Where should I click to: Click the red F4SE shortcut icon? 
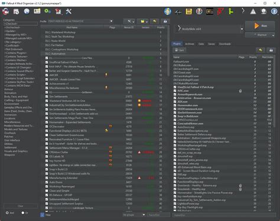[220, 11]
